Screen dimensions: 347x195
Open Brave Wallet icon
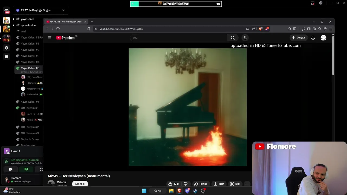pos(314,29)
